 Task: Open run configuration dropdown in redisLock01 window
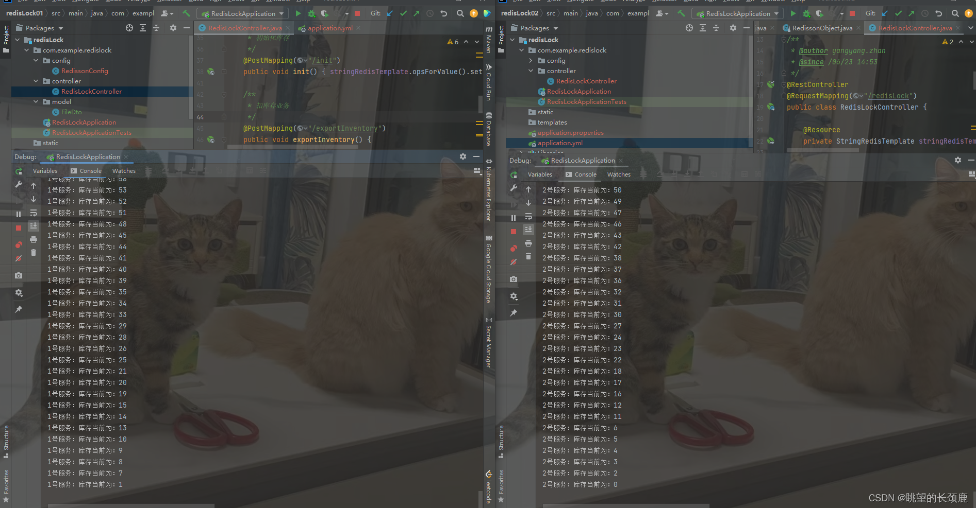(x=243, y=13)
